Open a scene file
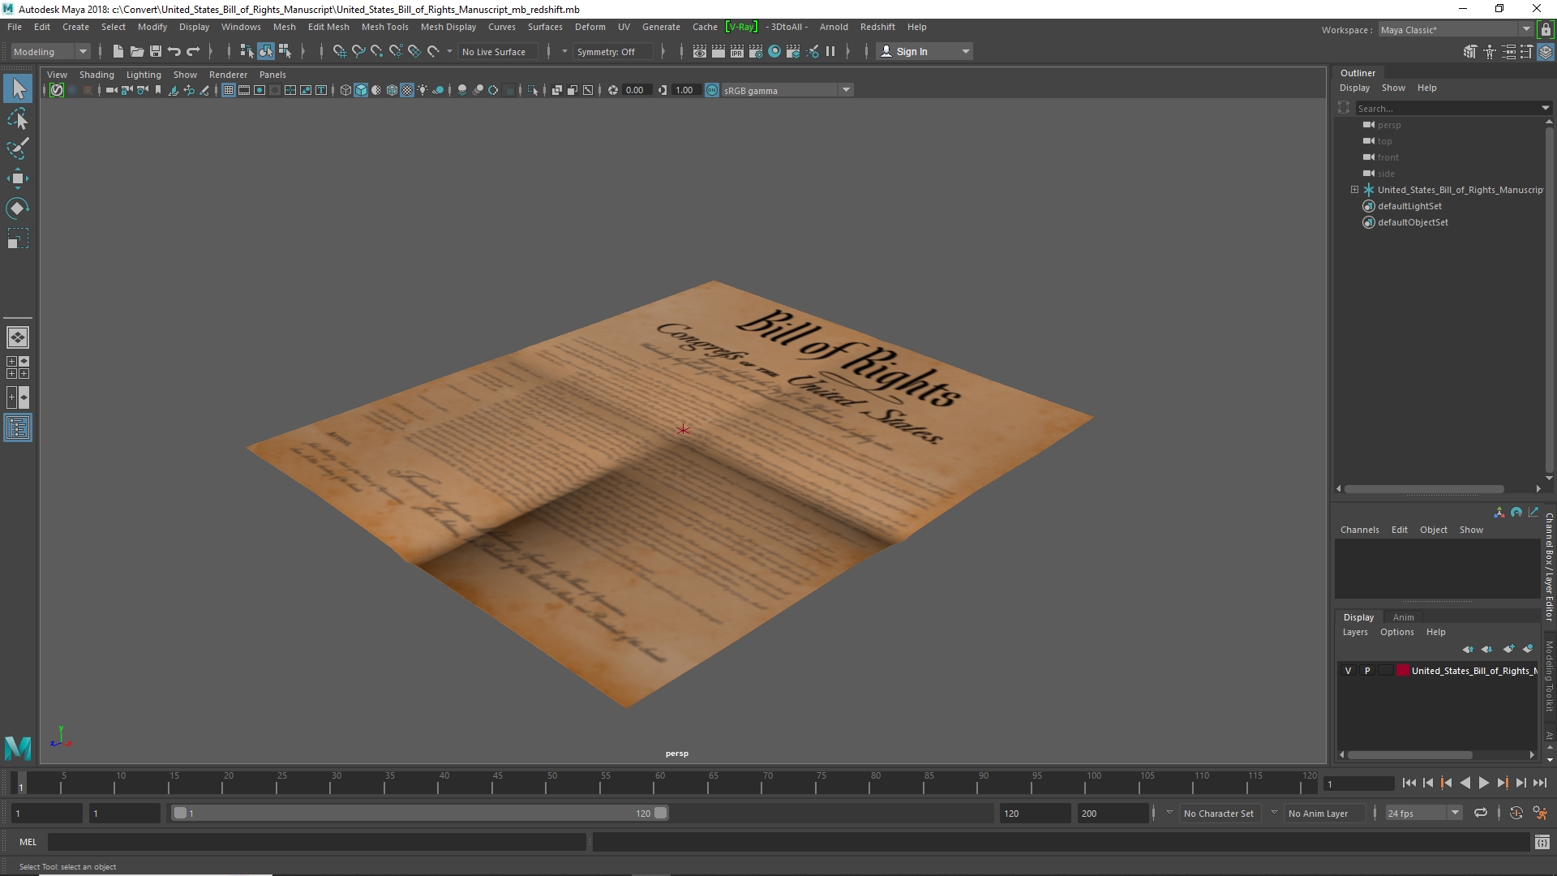The image size is (1557, 876). [137, 51]
